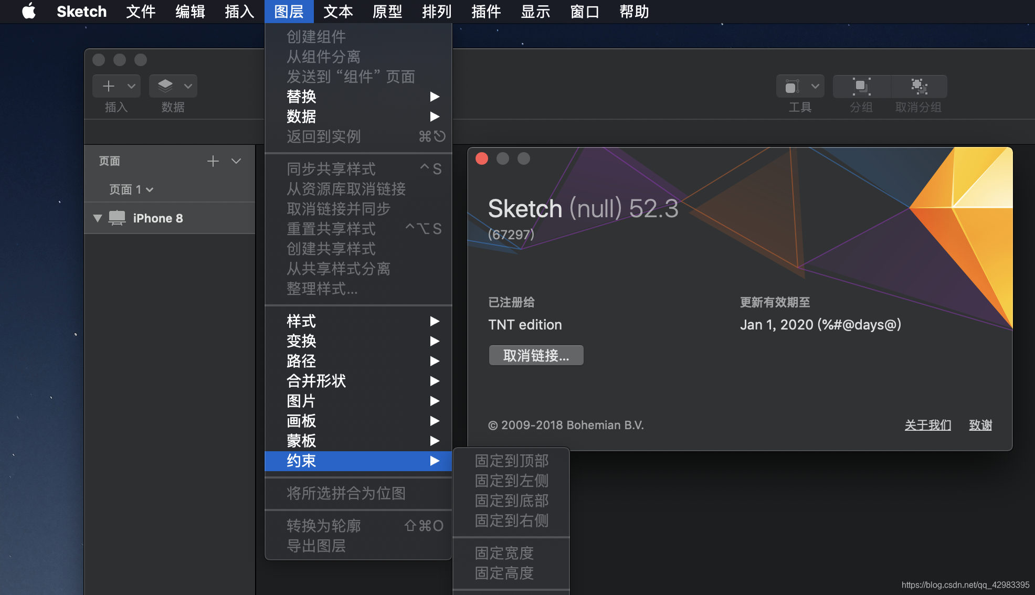The width and height of the screenshot is (1035, 595).
Task: Choose 返回到实例 menu item
Action: pyautogui.click(x=358, y=136)
